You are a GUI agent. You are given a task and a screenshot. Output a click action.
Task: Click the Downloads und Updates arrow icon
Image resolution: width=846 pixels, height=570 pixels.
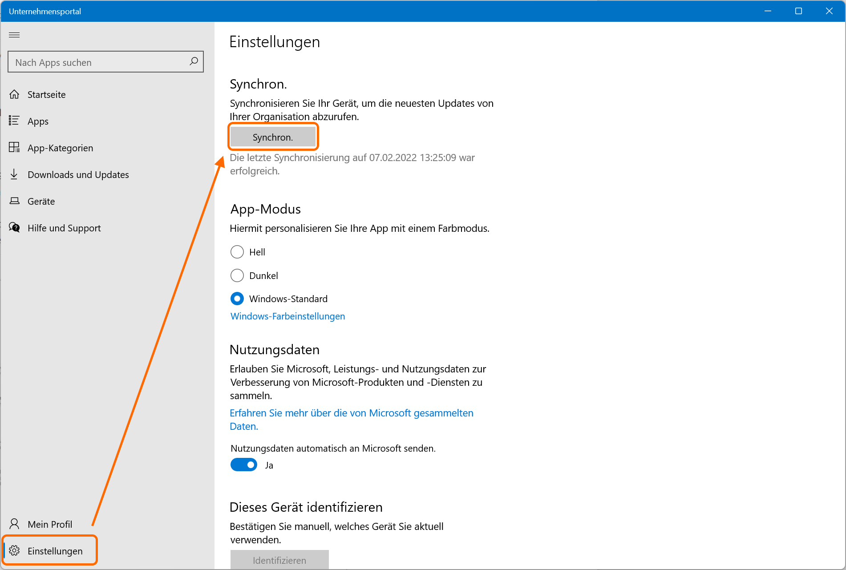(14, 174)
